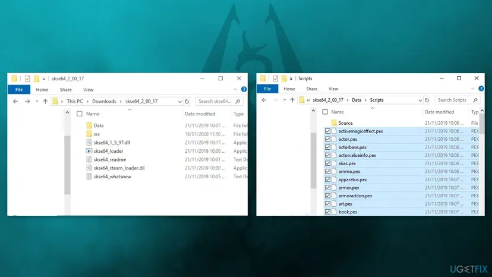Screen dimensions: 492x277
Task: Select the skse64_steam_loader.dll file icon
Action: pos(89,168)
